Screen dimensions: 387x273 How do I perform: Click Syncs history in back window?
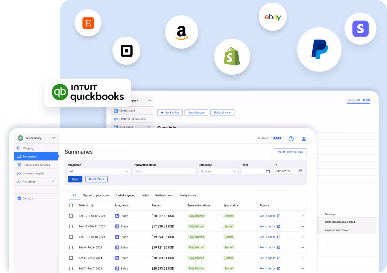(x=196, y=113)
